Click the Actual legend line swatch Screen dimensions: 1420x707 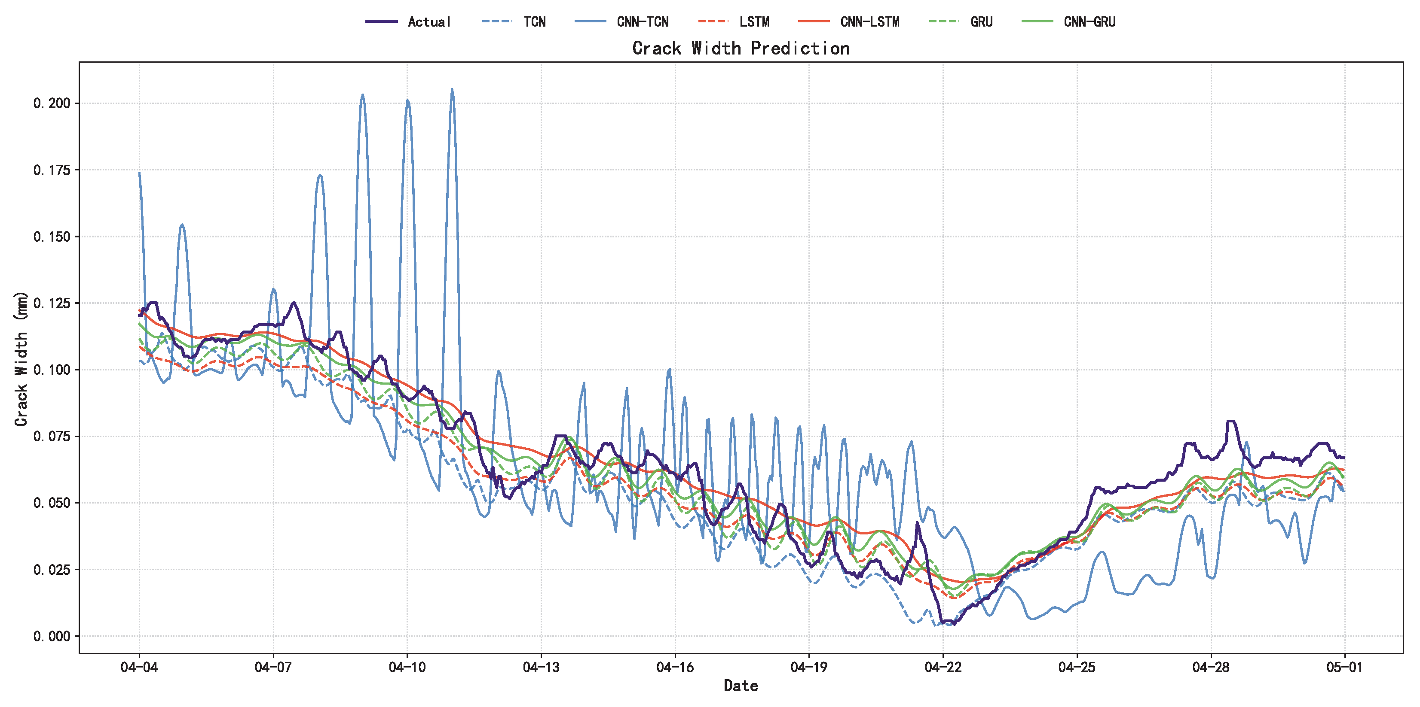point(382,21)
